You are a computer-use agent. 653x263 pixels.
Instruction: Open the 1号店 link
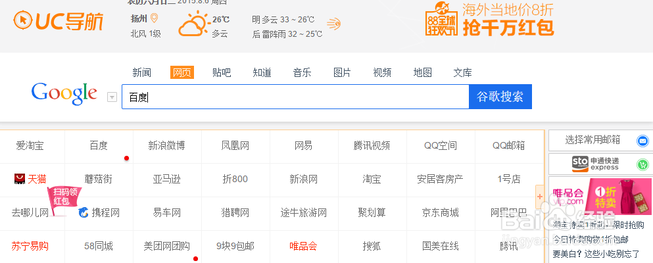click(509, 179)
